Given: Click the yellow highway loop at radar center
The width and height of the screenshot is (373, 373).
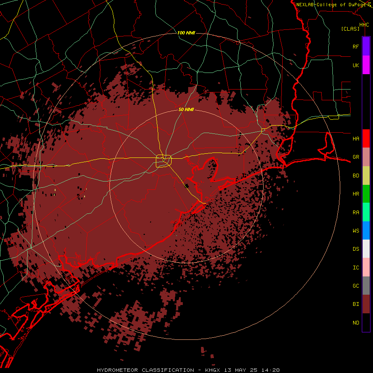Looking at the screenshot, I should pos(164,161).
